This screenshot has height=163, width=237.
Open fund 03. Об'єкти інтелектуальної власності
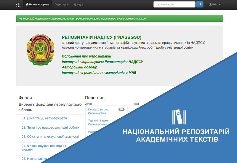[x=50, y=137]
